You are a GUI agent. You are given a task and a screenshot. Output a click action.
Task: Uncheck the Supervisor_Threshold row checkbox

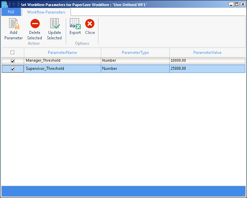click(x=13, y=69)
